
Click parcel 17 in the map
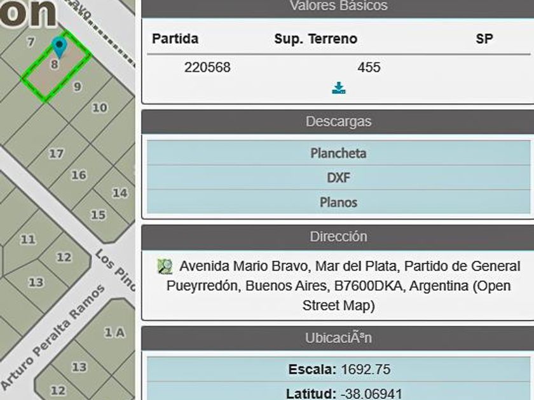click(57, 154)
